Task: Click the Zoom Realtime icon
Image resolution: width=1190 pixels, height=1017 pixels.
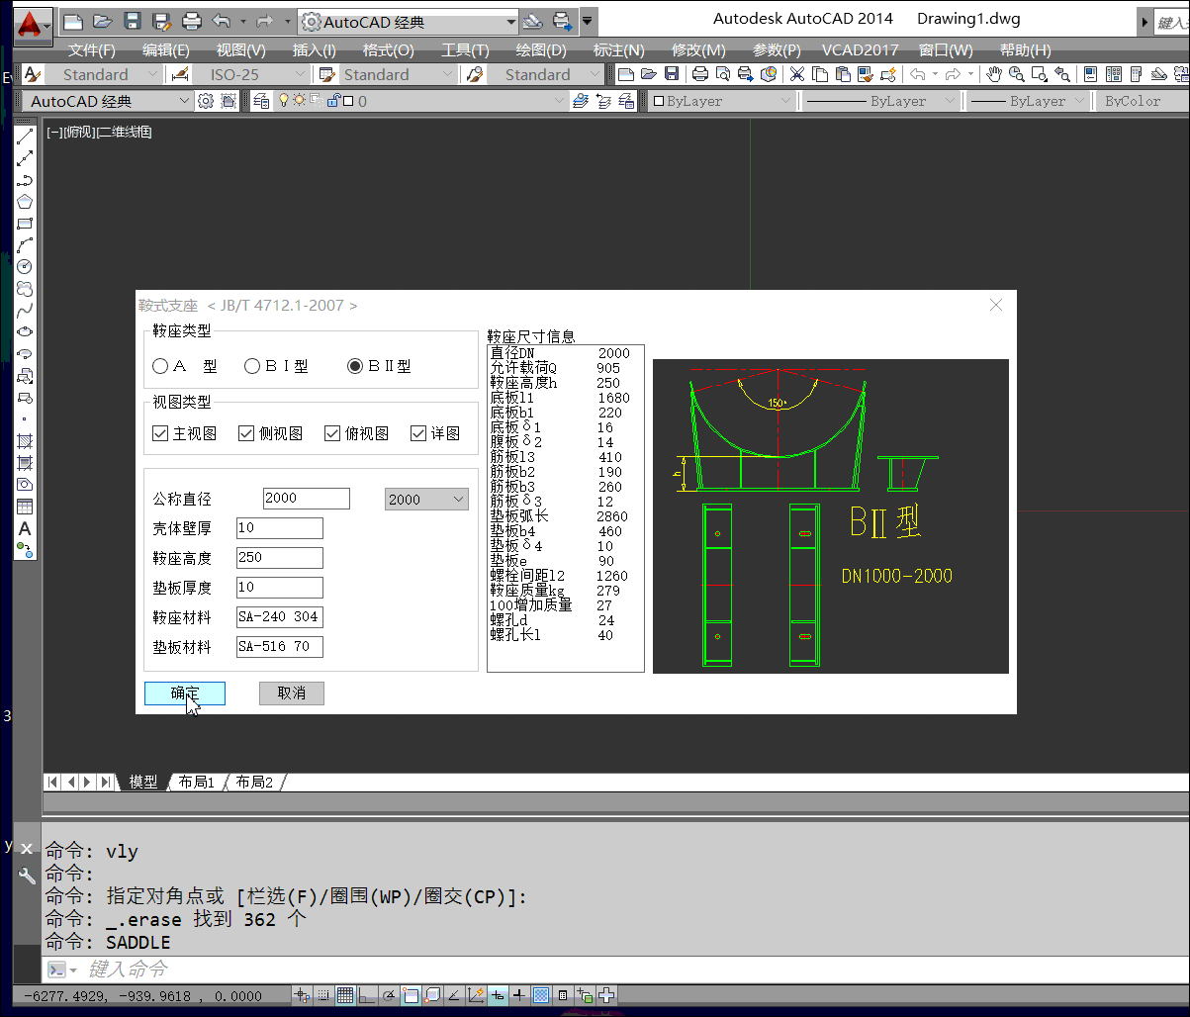Action: [x=1016, y=74]
